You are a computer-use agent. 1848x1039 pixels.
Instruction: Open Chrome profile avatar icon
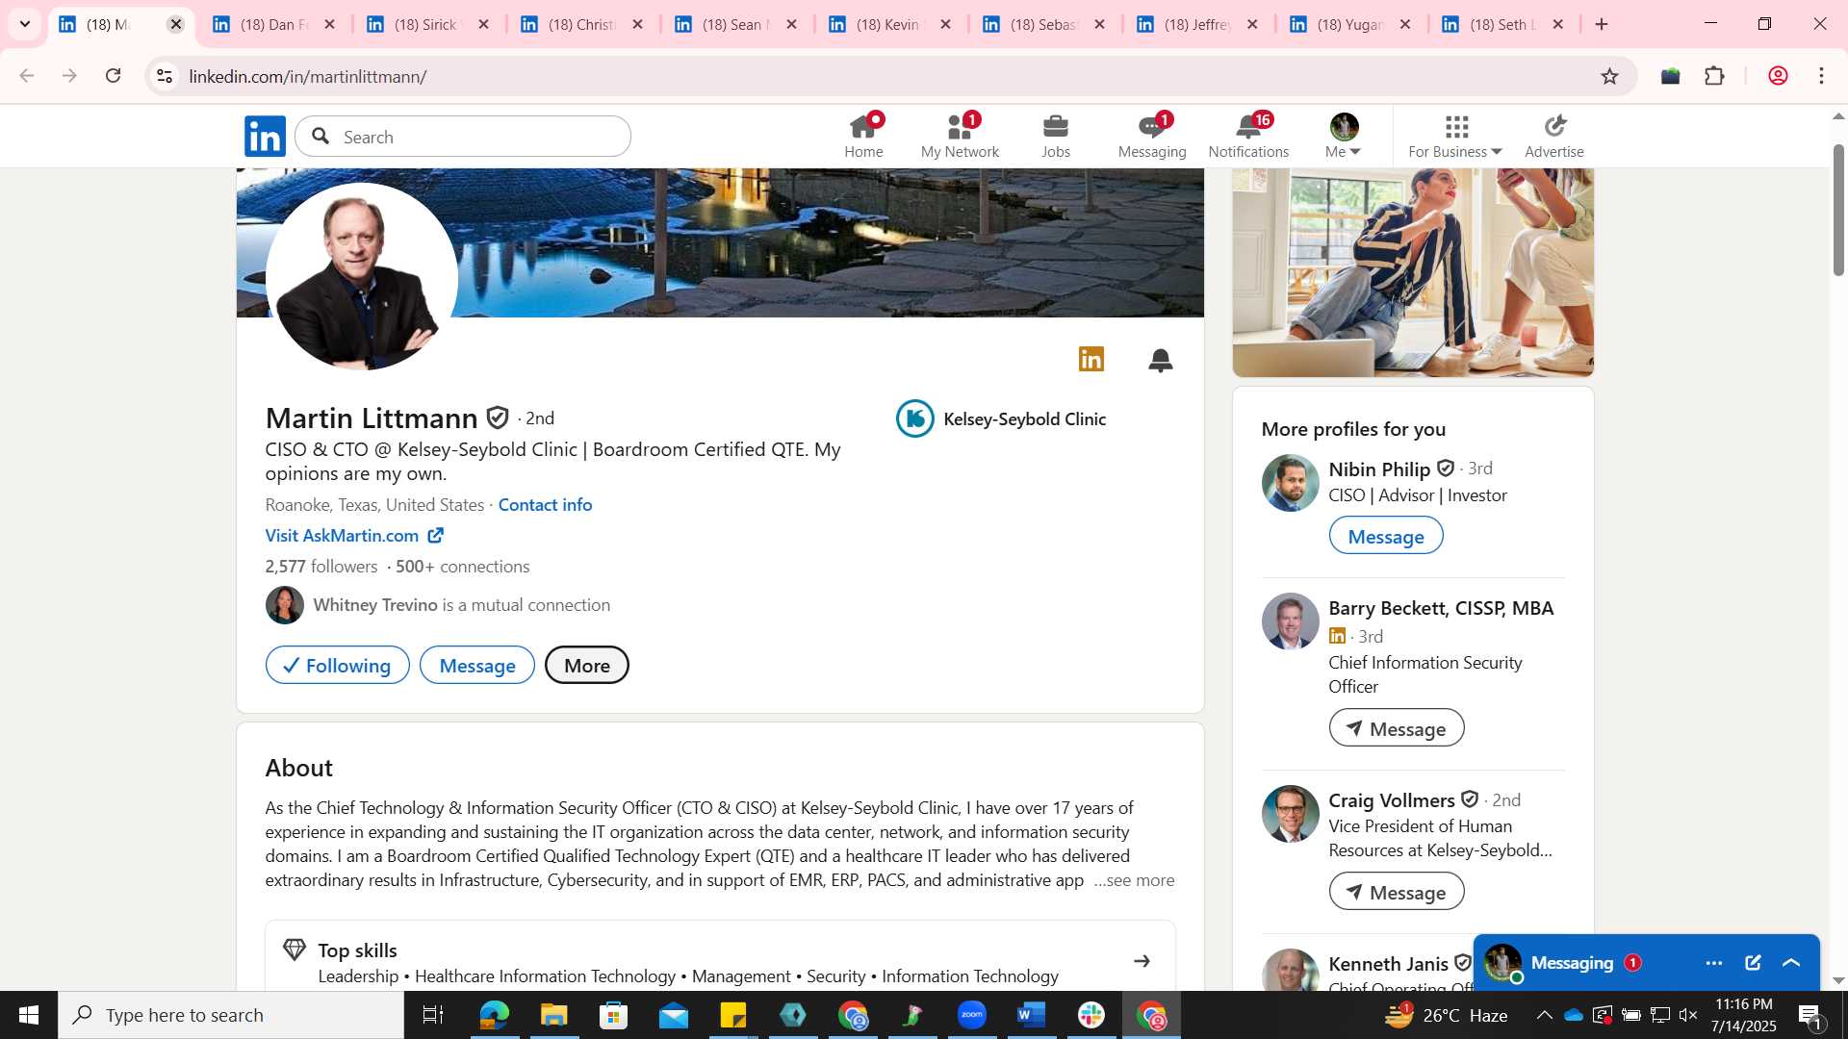(x=1778, y=76)
